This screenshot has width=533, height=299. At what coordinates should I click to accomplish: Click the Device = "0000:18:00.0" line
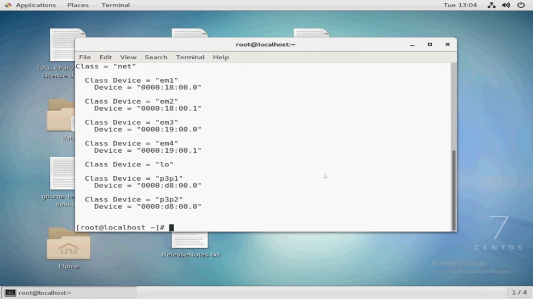pos(147,87)
